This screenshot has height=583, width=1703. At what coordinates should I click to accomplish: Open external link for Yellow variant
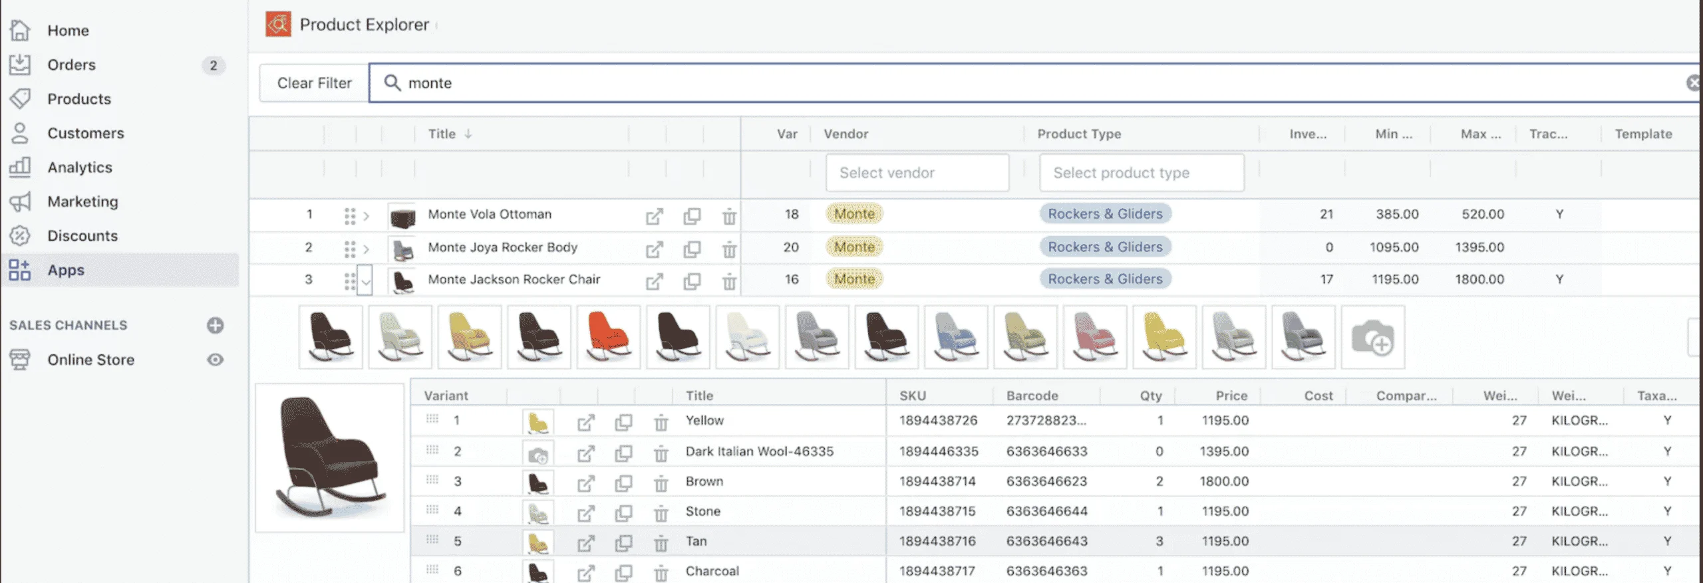coord(585,423)
